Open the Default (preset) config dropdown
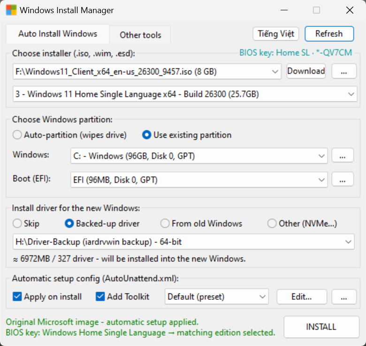Viewport: 366px width, 346px height. (217, 297)
